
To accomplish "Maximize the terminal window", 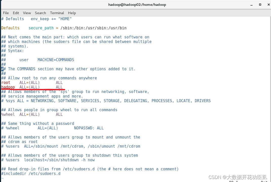I will coord(260,5).
